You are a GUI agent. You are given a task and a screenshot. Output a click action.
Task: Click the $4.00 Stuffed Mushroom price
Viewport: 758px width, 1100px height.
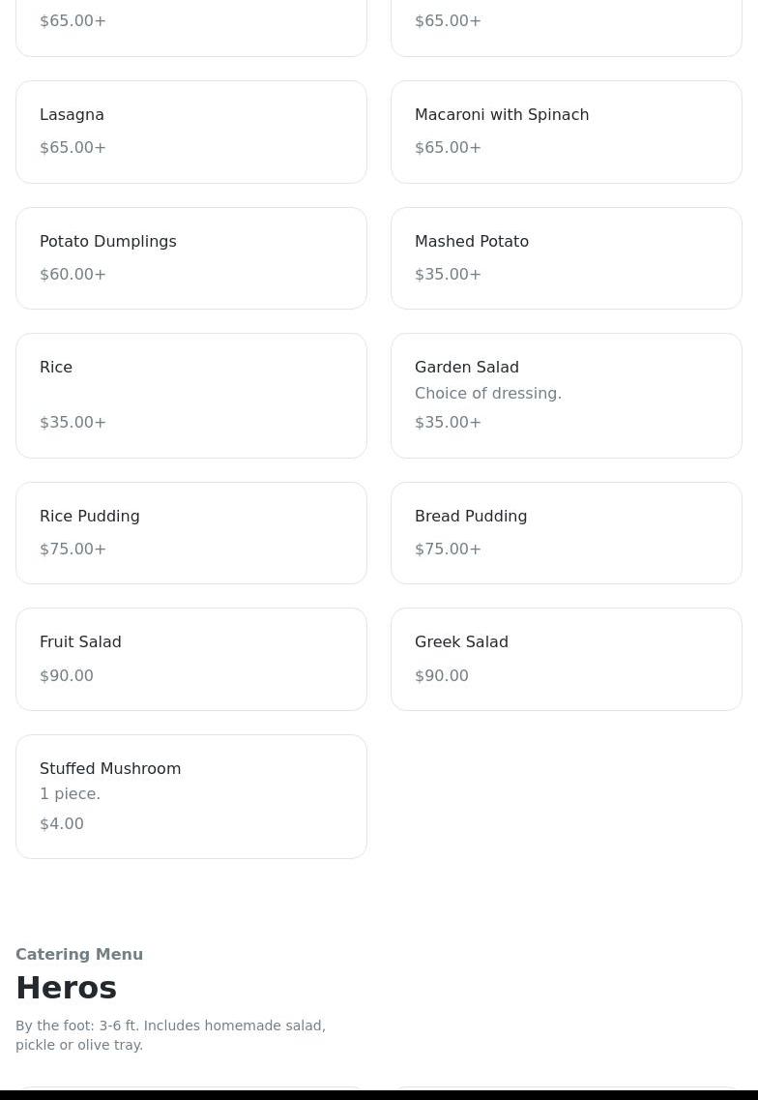pyautogui.click(x=62, y=824)
